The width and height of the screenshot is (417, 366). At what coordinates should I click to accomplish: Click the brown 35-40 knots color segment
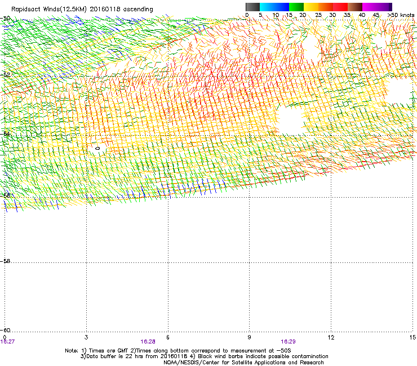pyautogui.click(x=355, y=7)
